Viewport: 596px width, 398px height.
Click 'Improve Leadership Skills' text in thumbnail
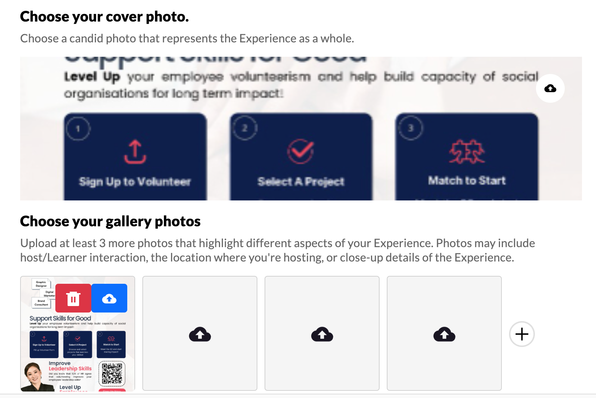pos(70,366)
